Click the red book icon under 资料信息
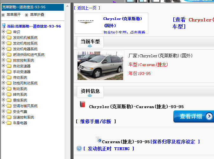The width and height of the screenshot is (214, 159). point(83,104)
